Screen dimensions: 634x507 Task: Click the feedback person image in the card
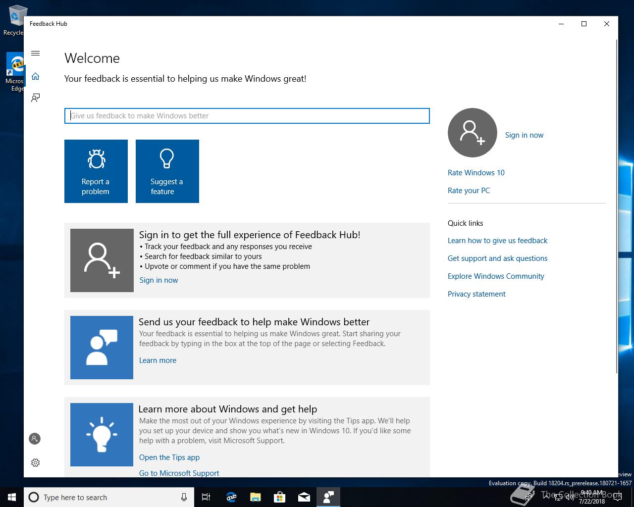click(102, 348)
